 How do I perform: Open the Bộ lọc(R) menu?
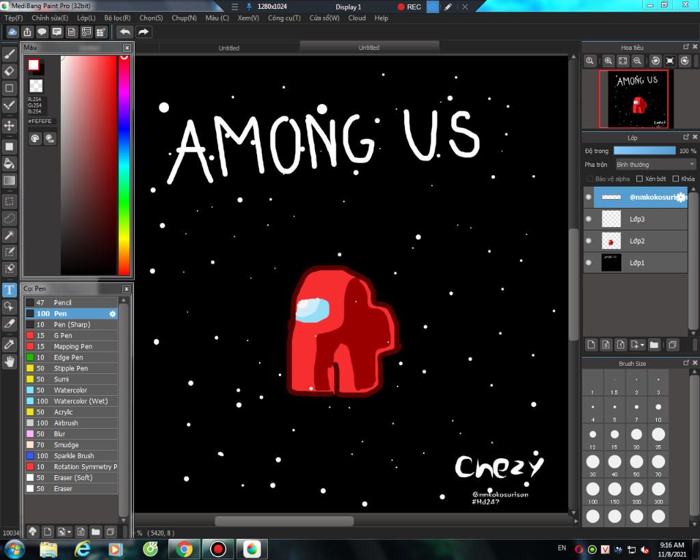tap(118, 18)
